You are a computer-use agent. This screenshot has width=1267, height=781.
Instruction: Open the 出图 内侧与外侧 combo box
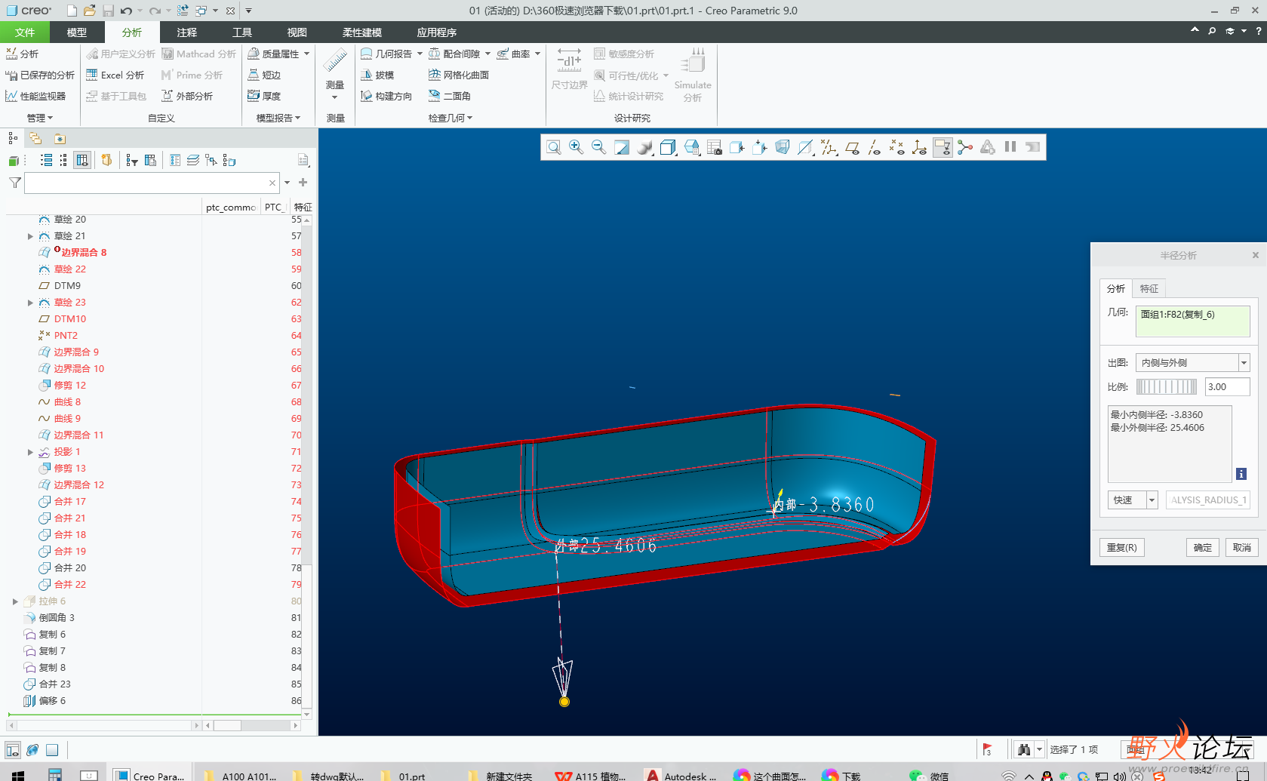pyautogui.click(x=1192, y=363)
